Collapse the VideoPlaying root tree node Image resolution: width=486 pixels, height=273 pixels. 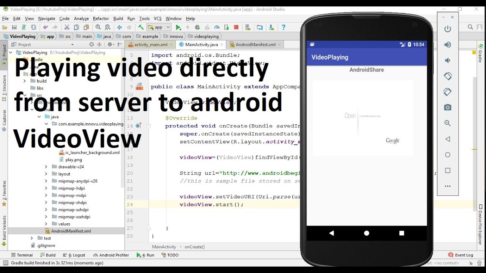tap(11, 53)
